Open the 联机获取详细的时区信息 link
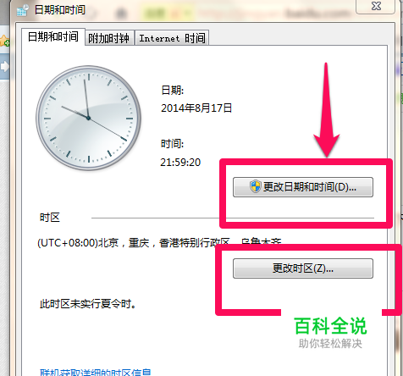The image size is (403, 376). click(96, 372)
